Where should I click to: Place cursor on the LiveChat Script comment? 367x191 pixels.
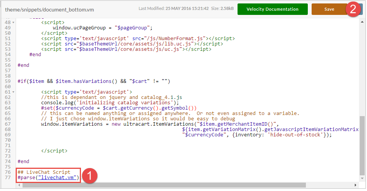pos(44,172)
